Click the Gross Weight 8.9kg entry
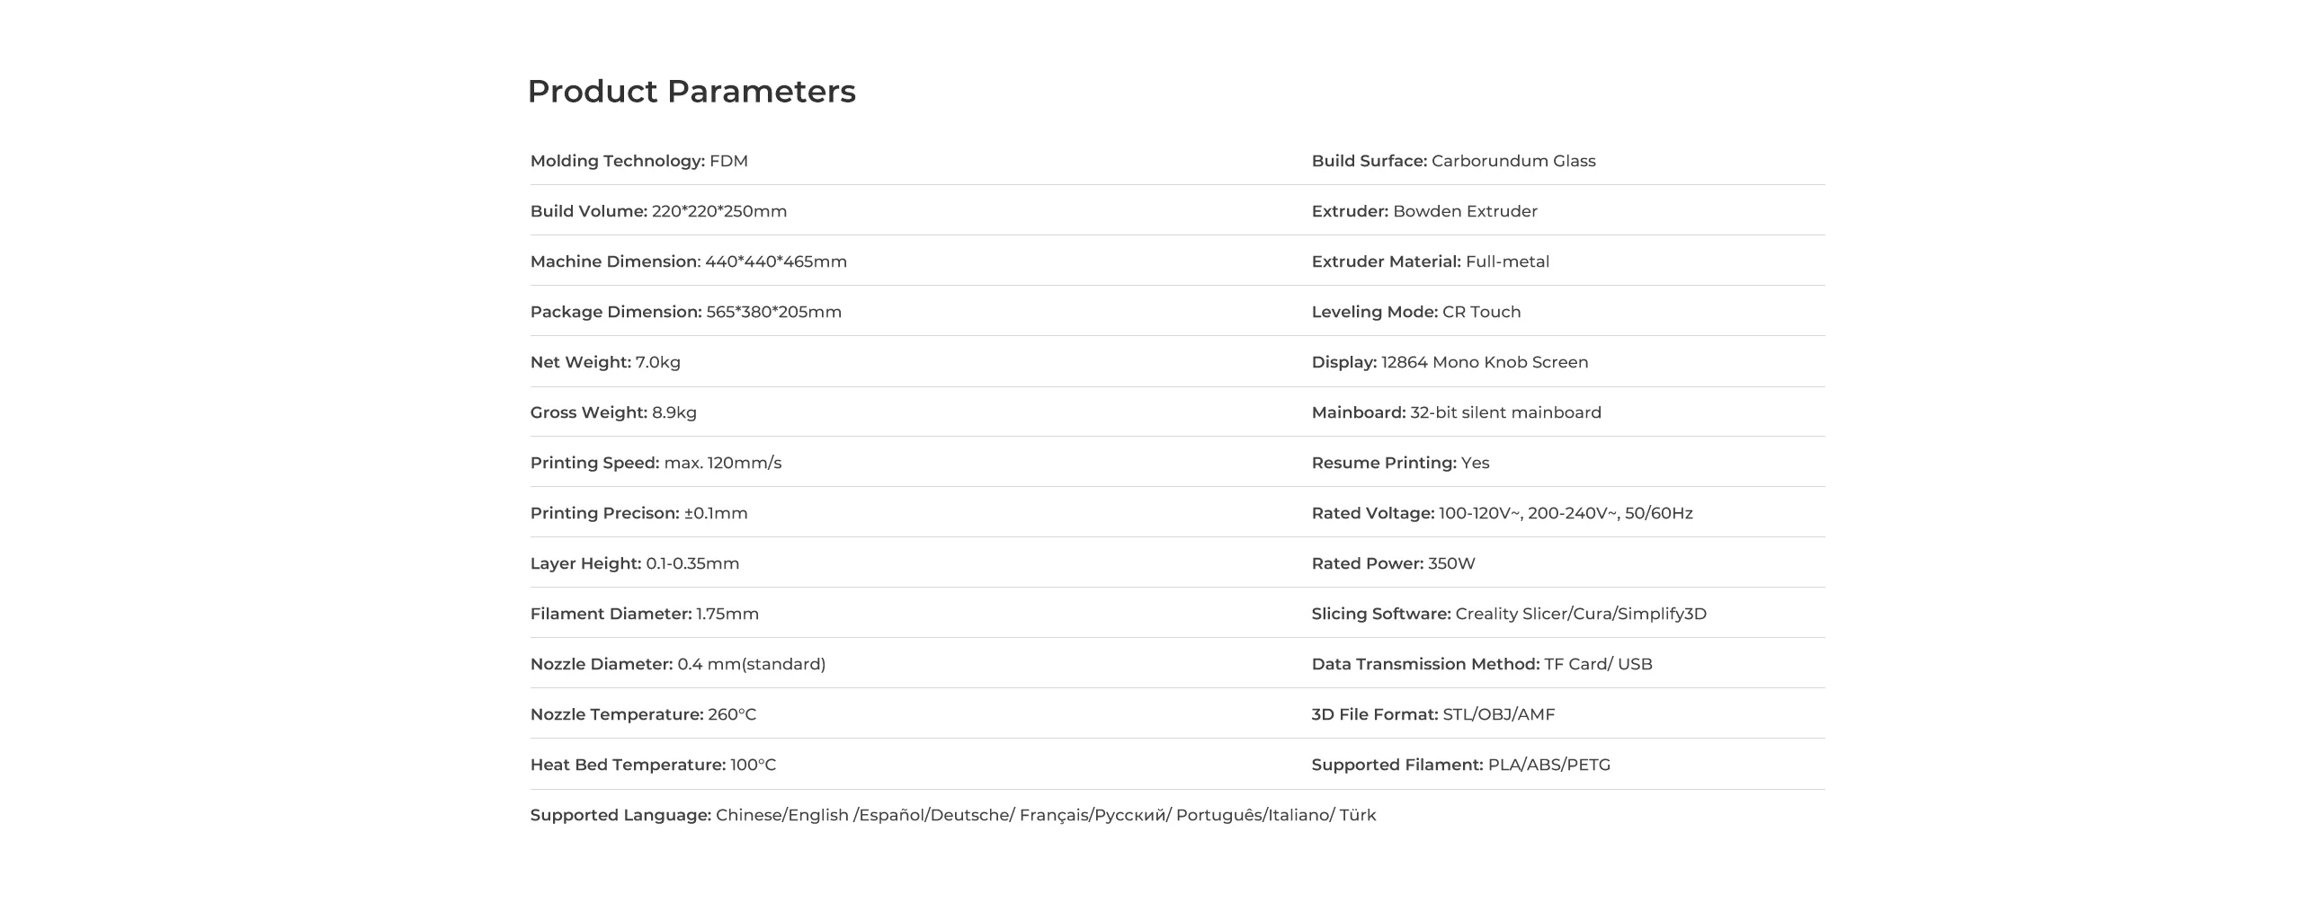Screen dimensions: 2302x912 613,412
